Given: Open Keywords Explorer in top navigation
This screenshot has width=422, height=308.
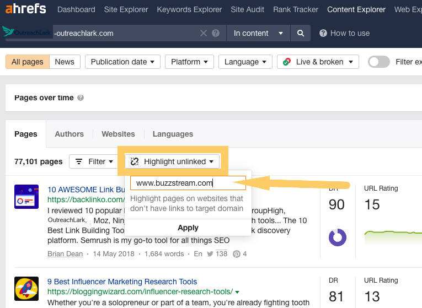Looking at the screenshot, I should coord(189,9).
